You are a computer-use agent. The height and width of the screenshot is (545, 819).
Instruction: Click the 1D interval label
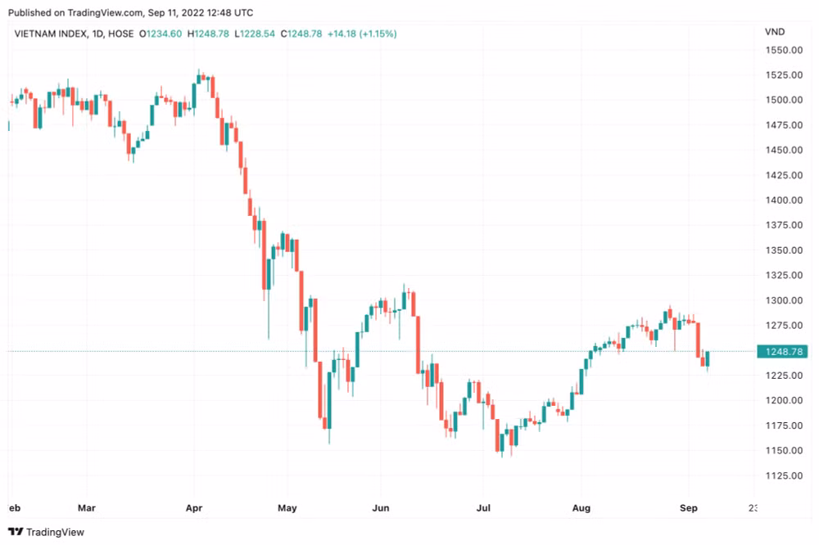coord(97,34)
